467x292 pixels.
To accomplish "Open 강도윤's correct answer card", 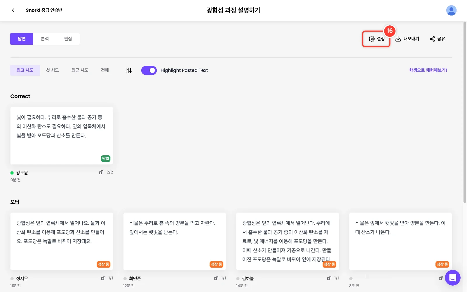I will pos(62,135).
